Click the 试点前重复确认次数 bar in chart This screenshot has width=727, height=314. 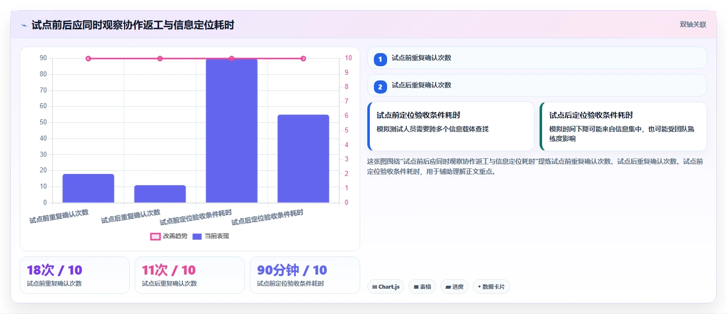[88, 188]
